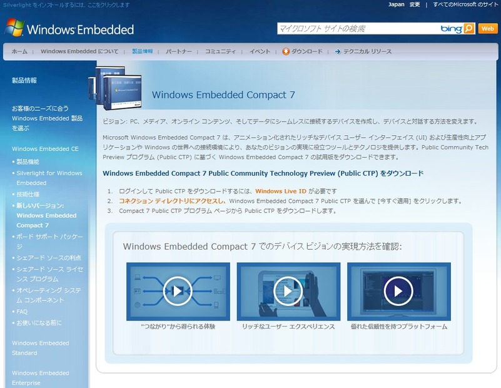The width and height of the screenshot is (501, 388).
Task: Open Windows Embedded CE sidebar section
Action: [x=45, y=149]
